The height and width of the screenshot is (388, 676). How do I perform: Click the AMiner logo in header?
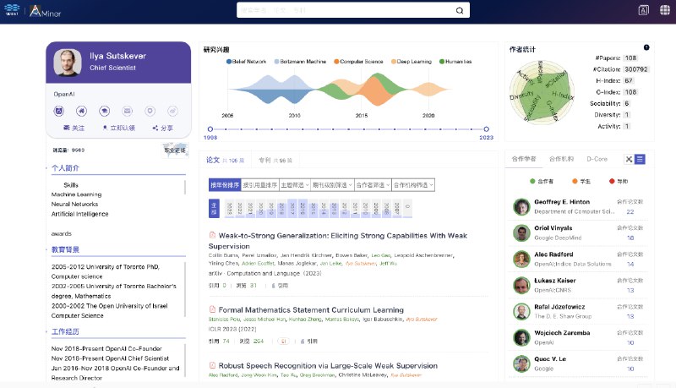(x=46, y=11)
